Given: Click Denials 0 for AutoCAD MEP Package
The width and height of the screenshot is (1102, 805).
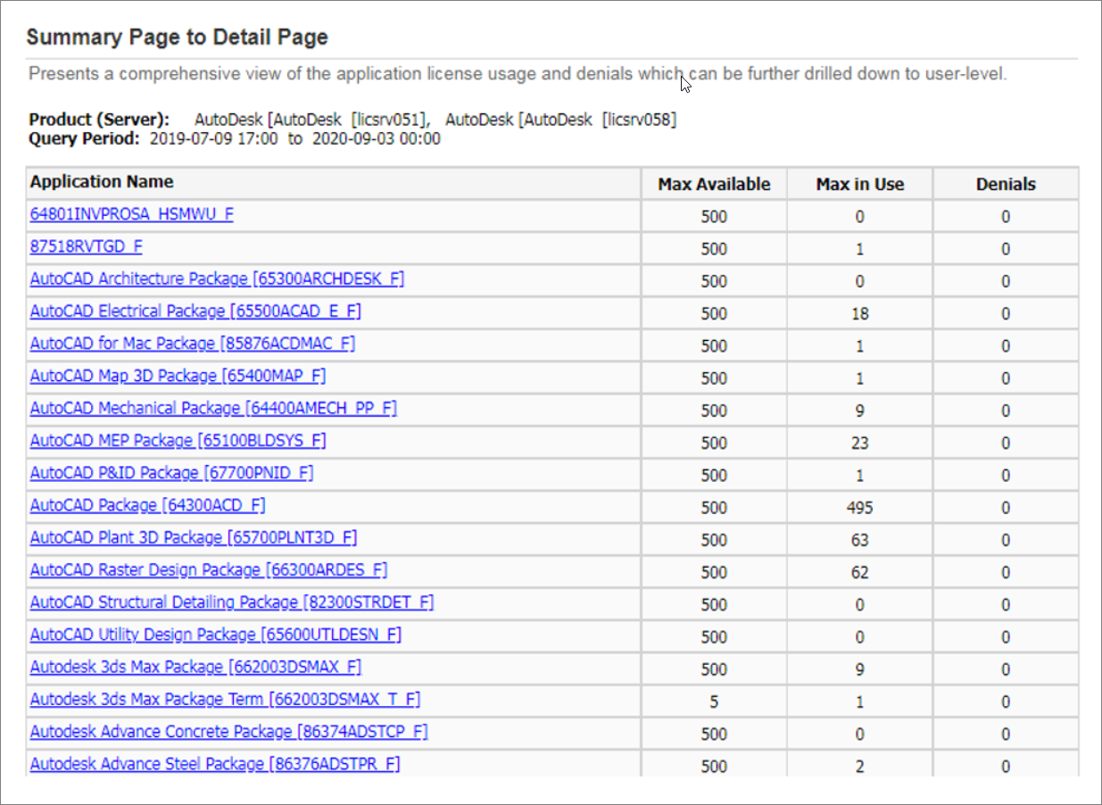Looking at the screenshot, I should [1006, 444].
